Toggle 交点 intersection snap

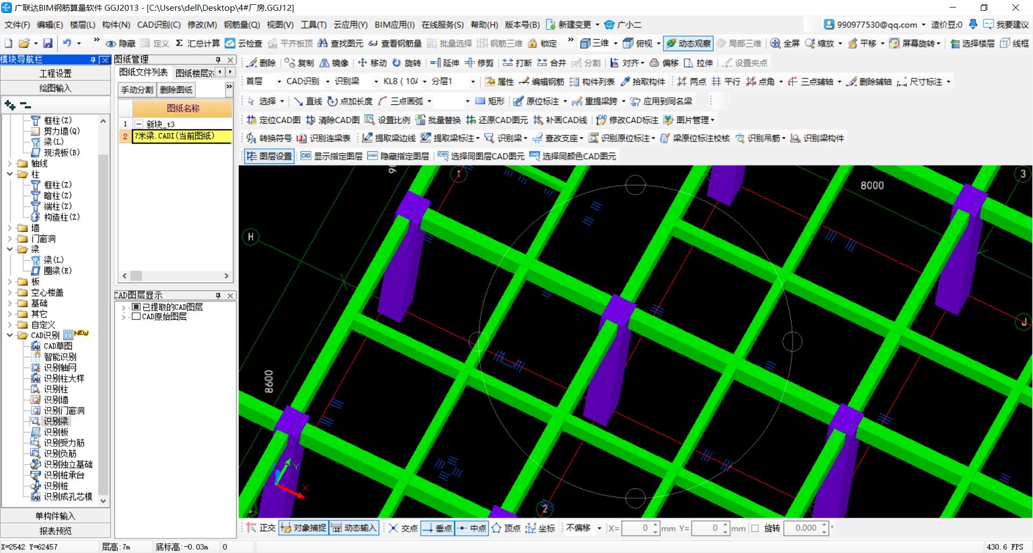click(x=403, y=528)
